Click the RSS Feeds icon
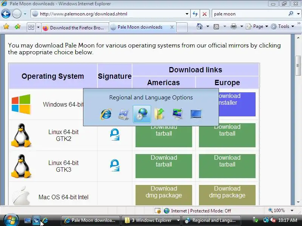The image size is (302, 226). click(x=216, y=26)
